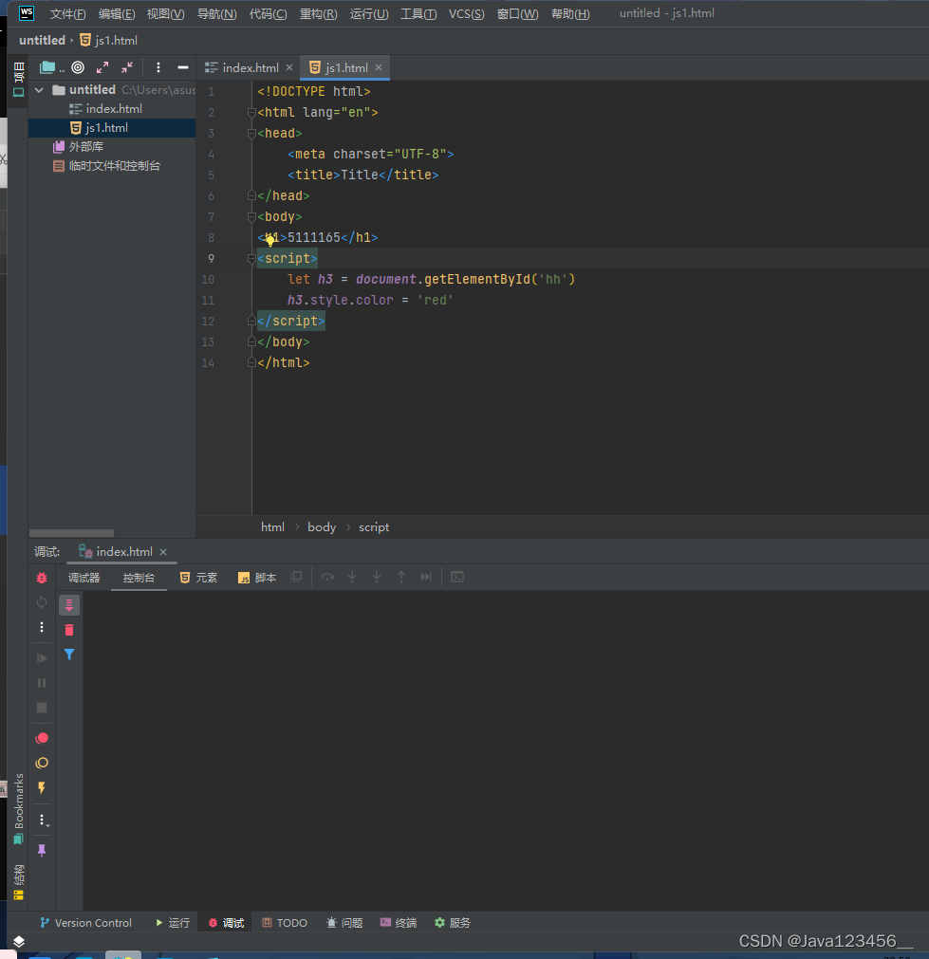Pin the debug tab with the pin icon
This screenshot has width=929, height=959.
42,850
